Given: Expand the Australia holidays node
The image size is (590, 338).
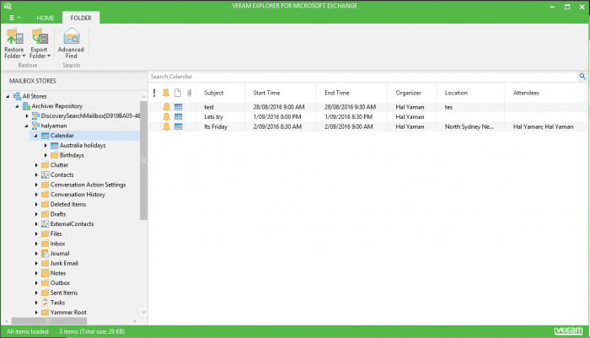Looking at the screenshot, I should (x=46, y=145).
